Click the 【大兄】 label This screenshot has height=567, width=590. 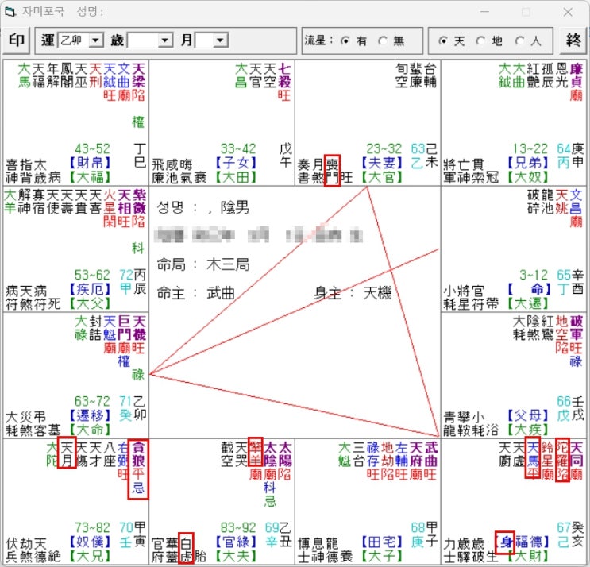point(91,556)
